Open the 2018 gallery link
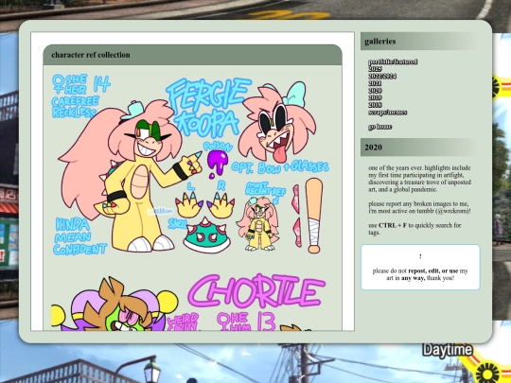This screenshot has height=383, width=511. tap(375, 105)
